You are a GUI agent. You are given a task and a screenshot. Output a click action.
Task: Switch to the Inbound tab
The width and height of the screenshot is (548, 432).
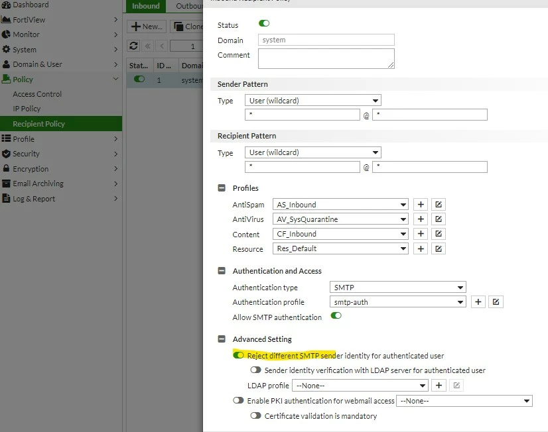point(146,6)
